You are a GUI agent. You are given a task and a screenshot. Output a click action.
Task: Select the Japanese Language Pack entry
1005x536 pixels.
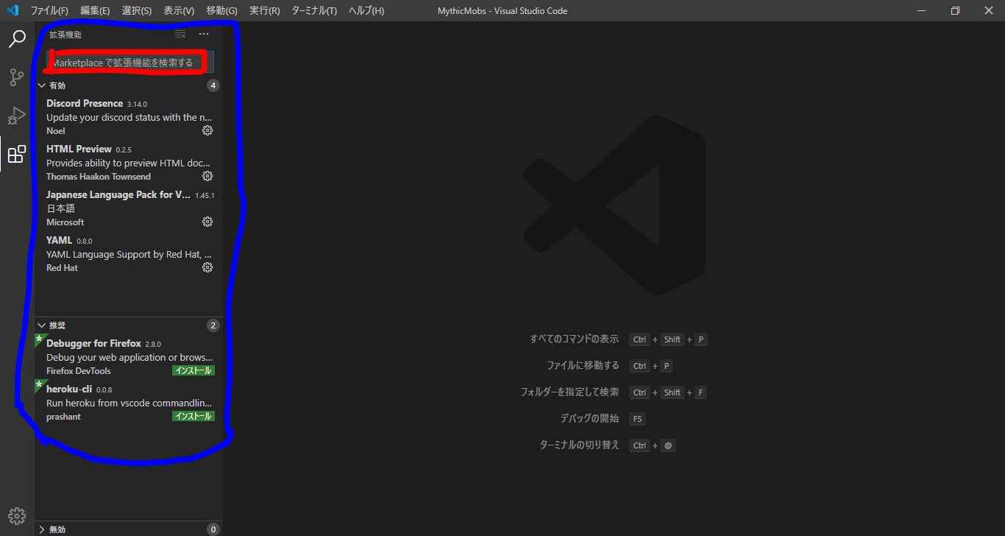click(129, 208)
